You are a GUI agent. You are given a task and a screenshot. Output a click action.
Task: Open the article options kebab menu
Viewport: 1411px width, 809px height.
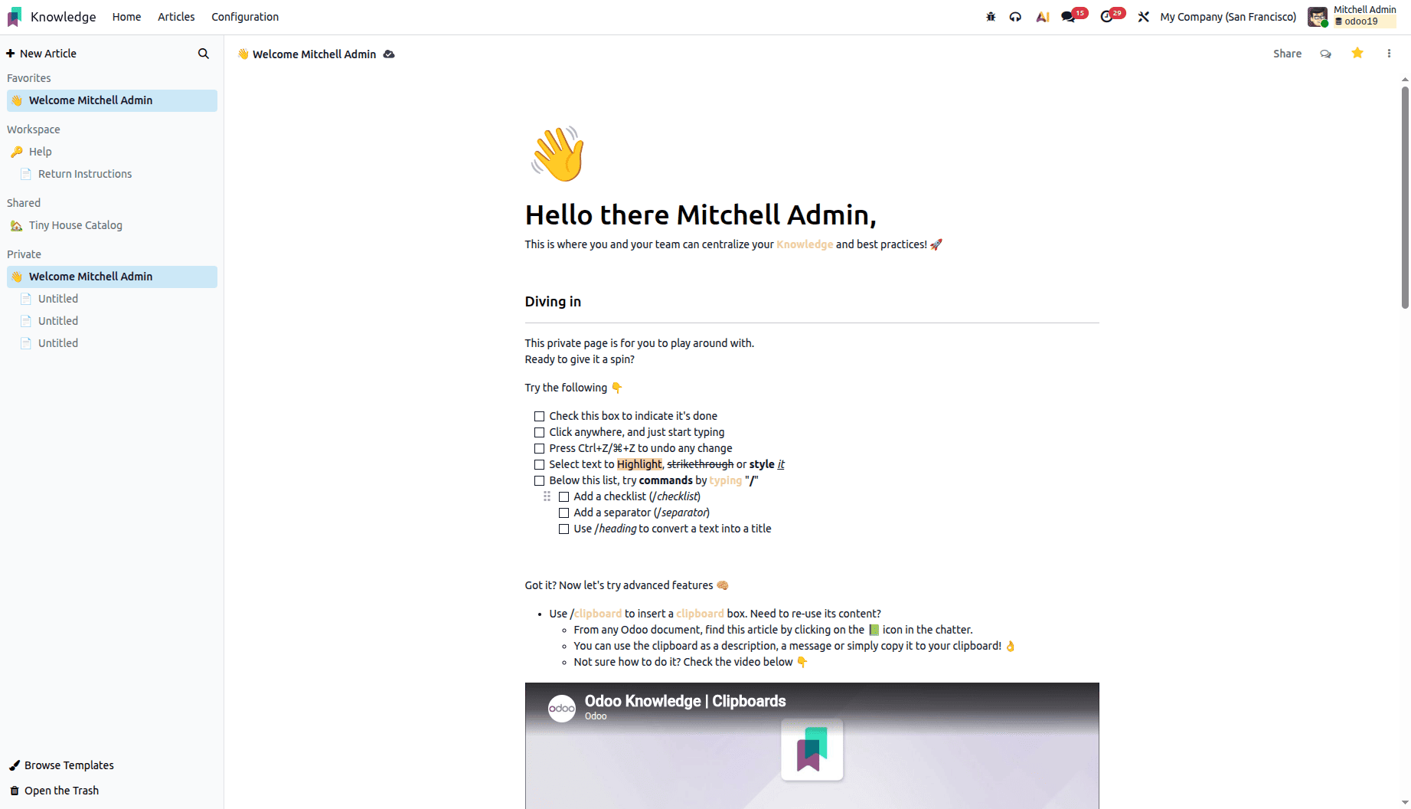[1389, 54]
